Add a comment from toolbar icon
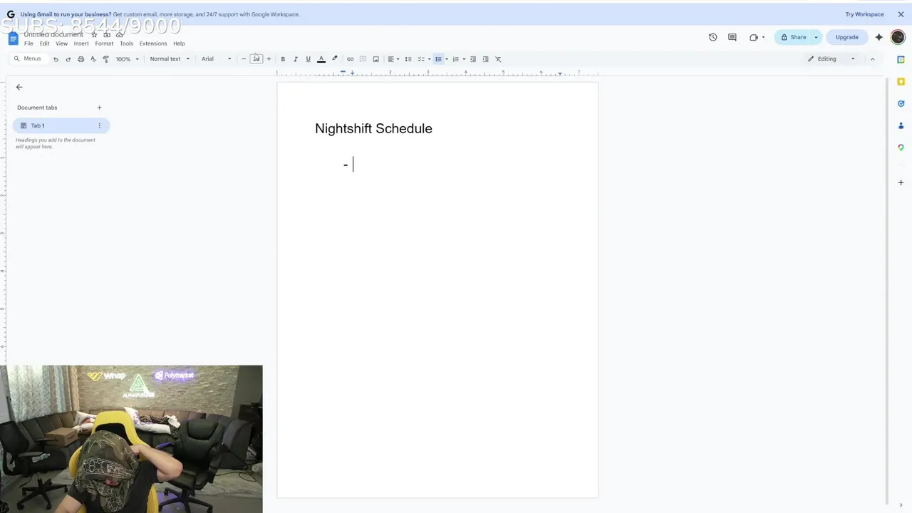The image size is (912, 513). (x=363, y=59)
